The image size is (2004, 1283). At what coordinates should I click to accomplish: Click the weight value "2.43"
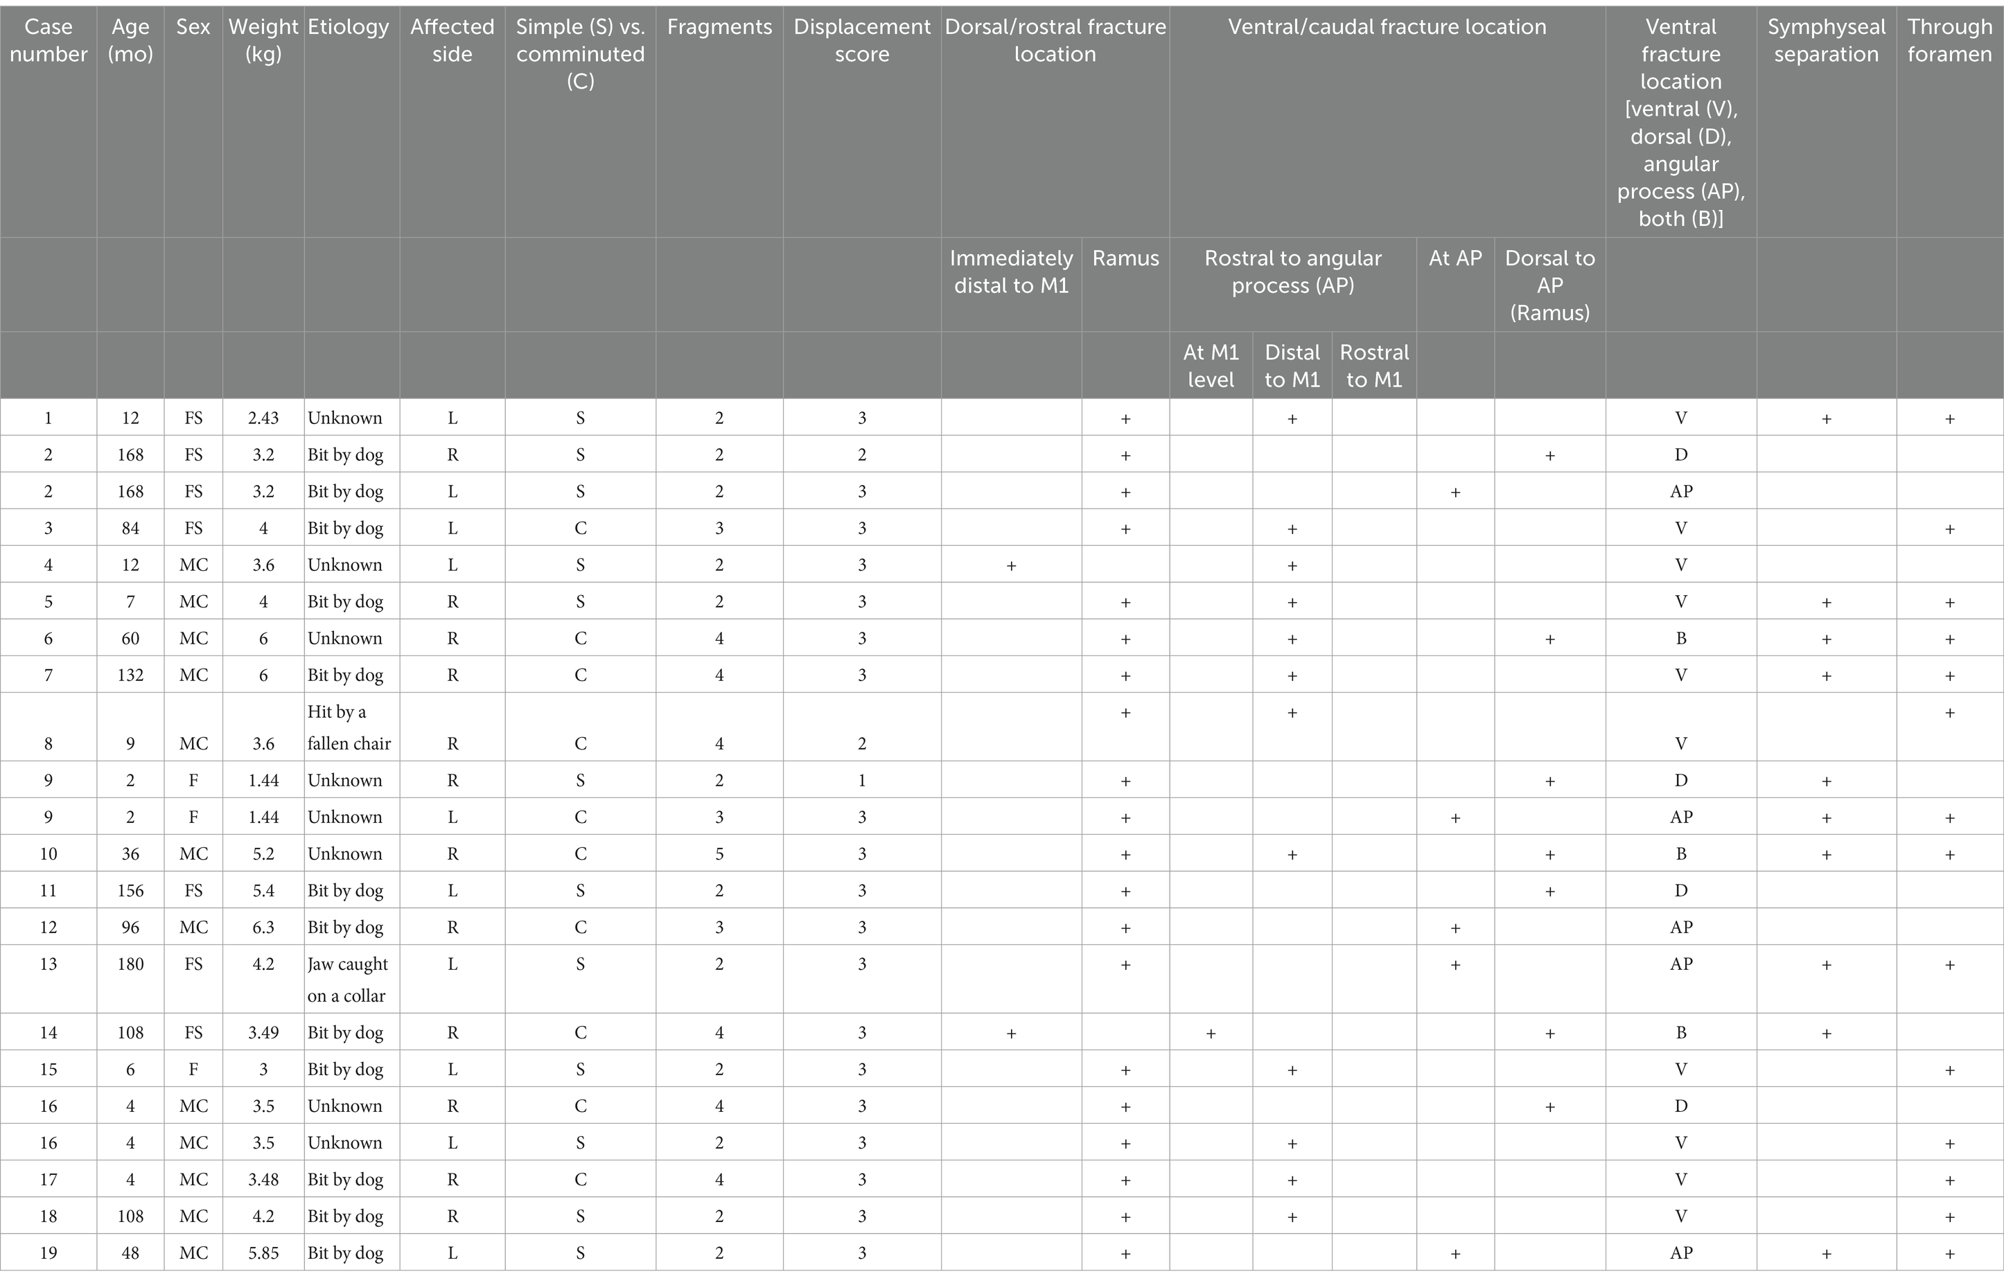click(263, 418)
